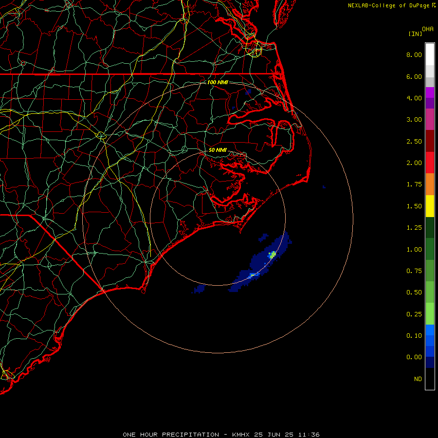Click the 6.00 legend value

414,76
